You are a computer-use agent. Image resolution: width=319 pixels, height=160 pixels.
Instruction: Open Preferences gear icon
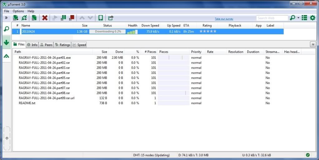313,18
